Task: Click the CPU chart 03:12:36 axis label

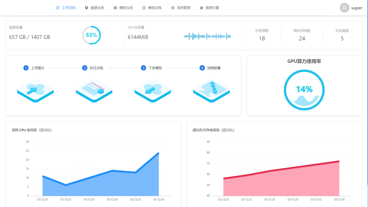Action: [159, 200]
